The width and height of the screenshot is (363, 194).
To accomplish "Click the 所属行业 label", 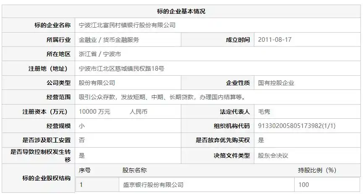I will [59, 40].
